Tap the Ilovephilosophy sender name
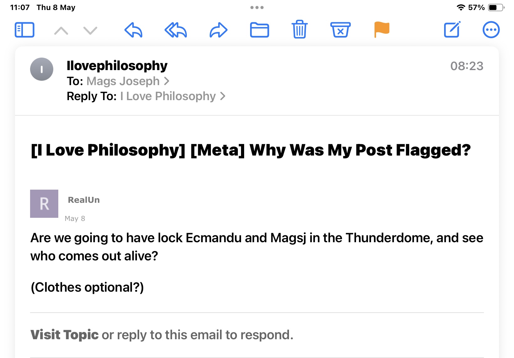The height and width of the screenshot is (358, 514). [x=117, y=66]
